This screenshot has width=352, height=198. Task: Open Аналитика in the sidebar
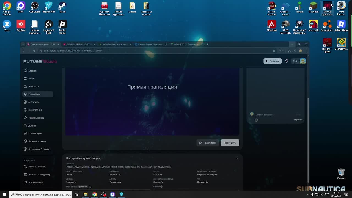pyautogui.click(x=38, y=102)
